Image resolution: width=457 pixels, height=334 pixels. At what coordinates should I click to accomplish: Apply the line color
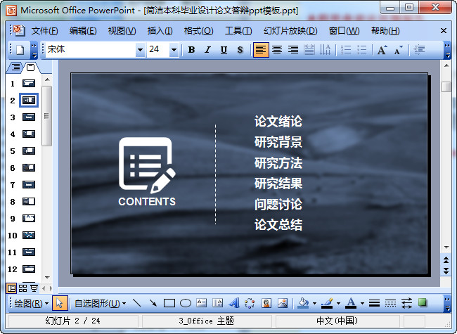(327, 303)
